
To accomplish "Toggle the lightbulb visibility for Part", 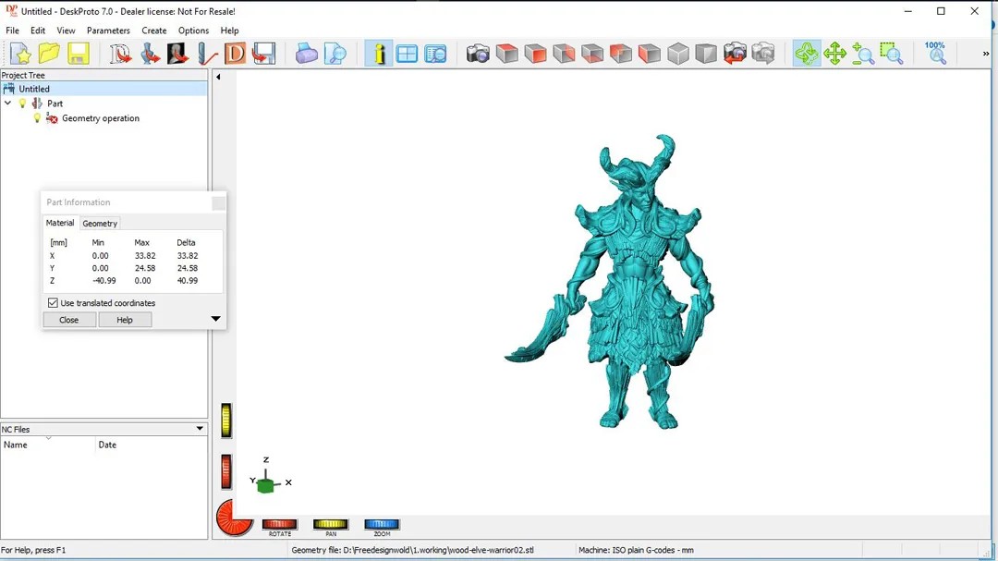I will click(x=22, y=104).
